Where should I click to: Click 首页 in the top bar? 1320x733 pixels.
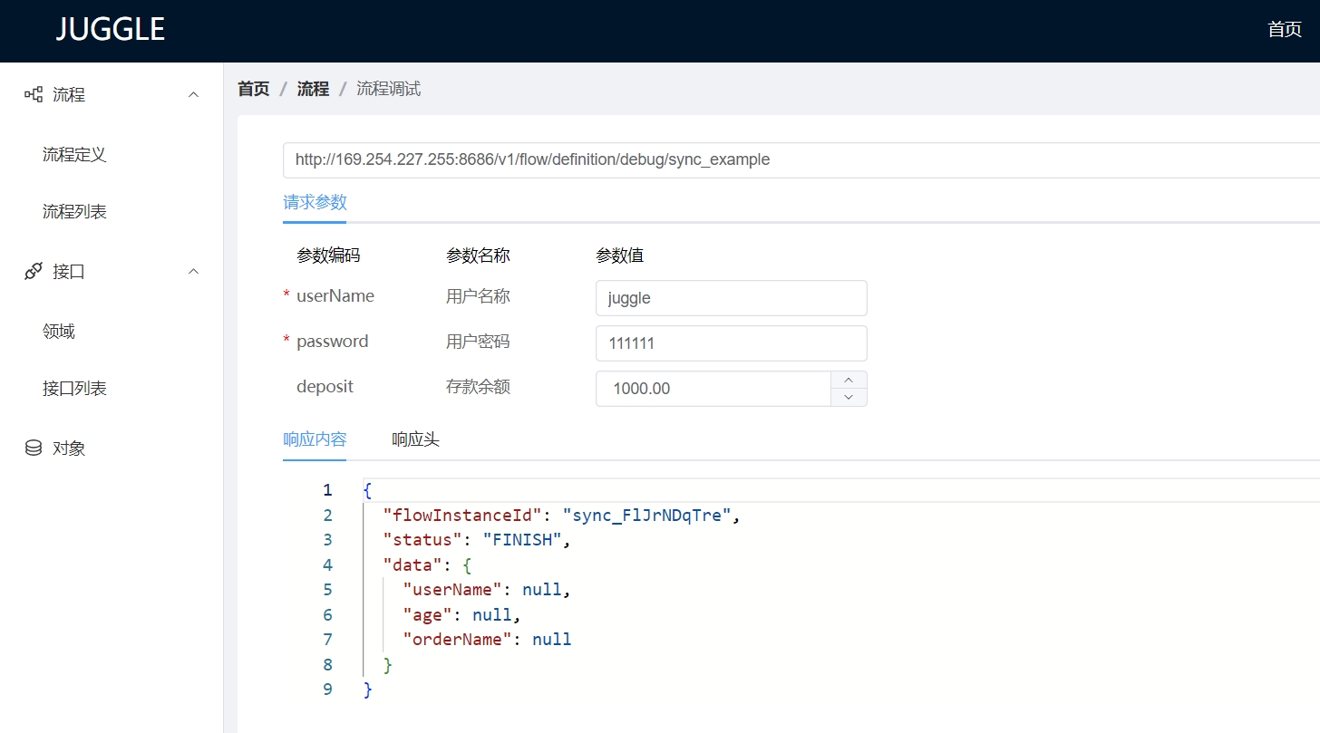point(1285,30)
